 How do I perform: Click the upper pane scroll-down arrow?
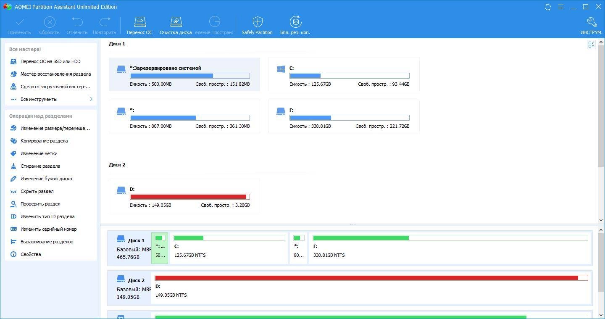pos(601,220)
